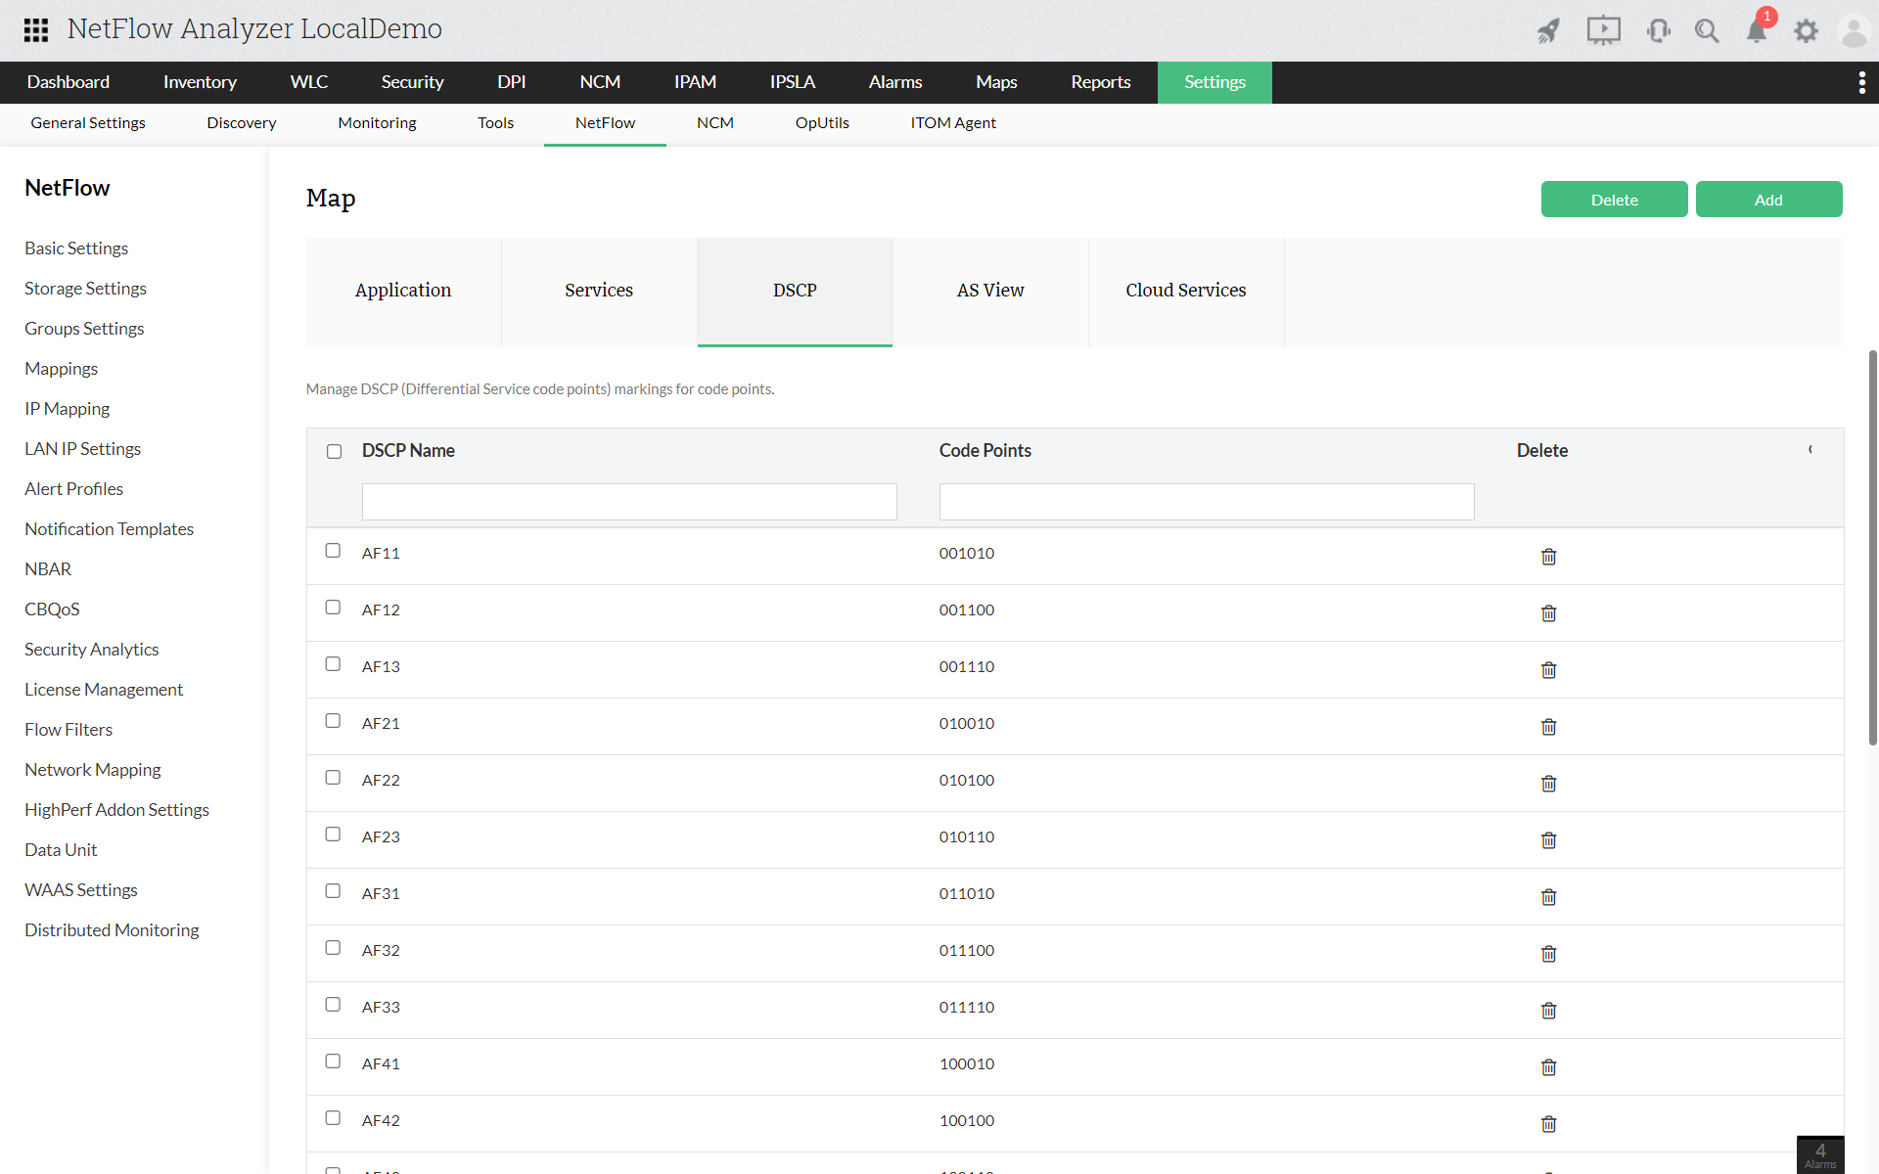Image resolution: width=1879 pixels, height=1174 pixels.
Task: Click the vertical page scrollbar
Action: click(x=1872, y=548)
